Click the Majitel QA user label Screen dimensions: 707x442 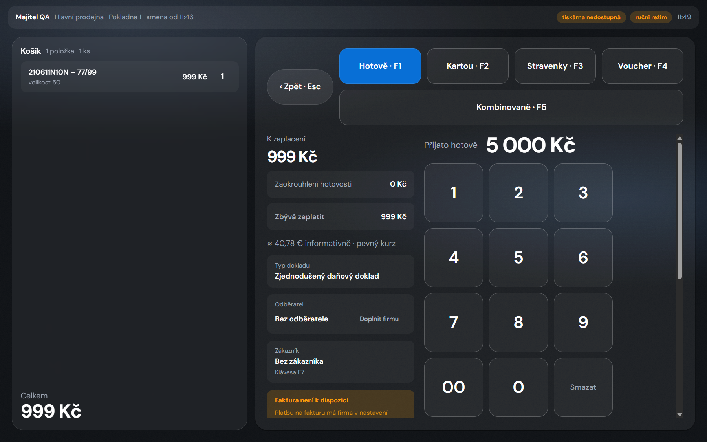pos(33,17)
